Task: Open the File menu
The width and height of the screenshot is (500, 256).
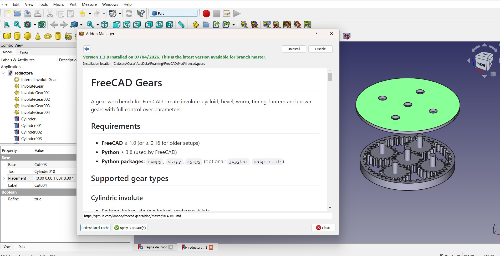Action: (x=4, y=4)
